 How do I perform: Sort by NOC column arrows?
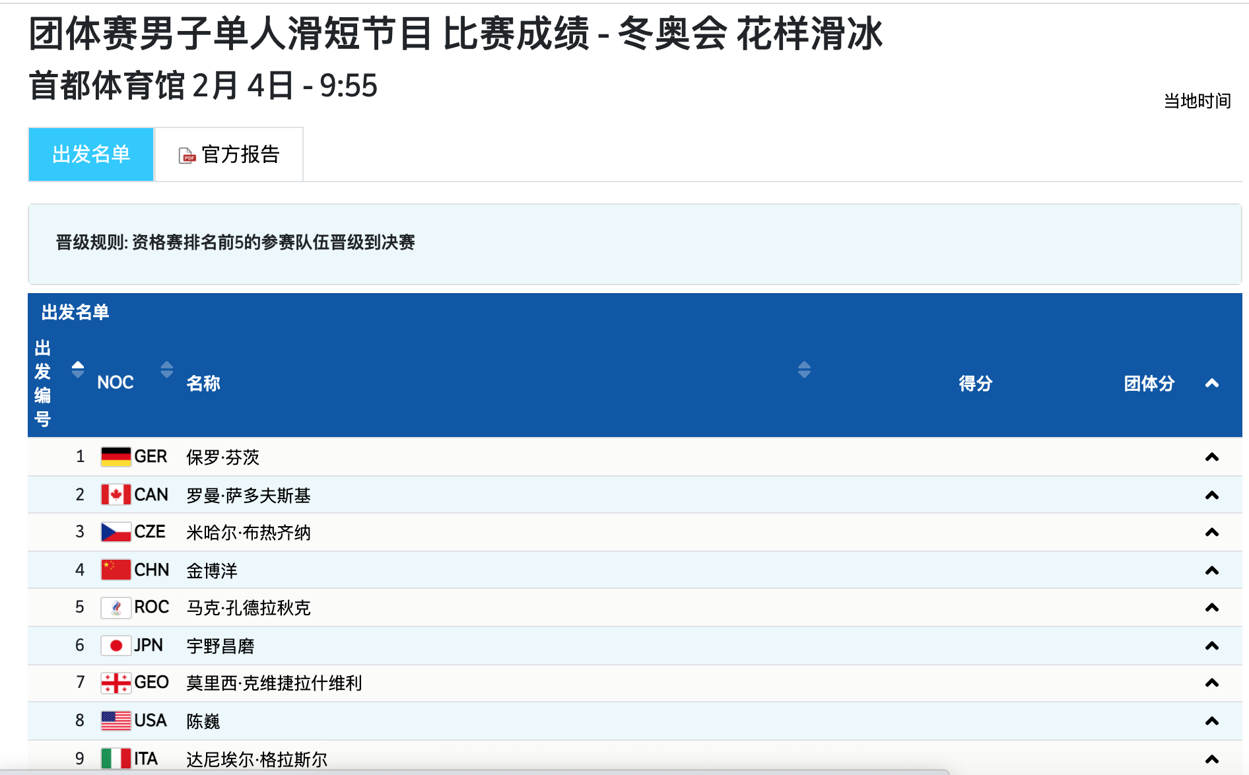click(167, 370)
